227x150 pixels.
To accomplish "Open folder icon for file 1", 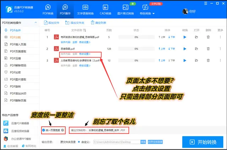I will (196, 37).
